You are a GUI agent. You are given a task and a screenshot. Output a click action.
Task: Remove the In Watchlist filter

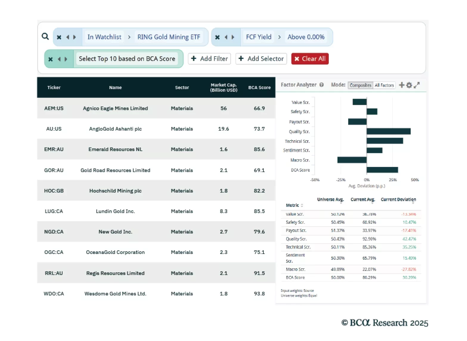(x=59, y=37)
